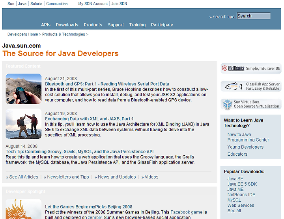
Task: Open New to Java Programming Center
Action: point(248,137)
